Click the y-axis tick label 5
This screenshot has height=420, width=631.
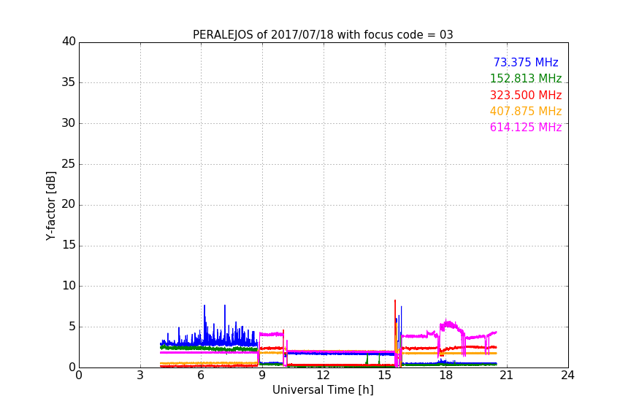coord(72,327)
